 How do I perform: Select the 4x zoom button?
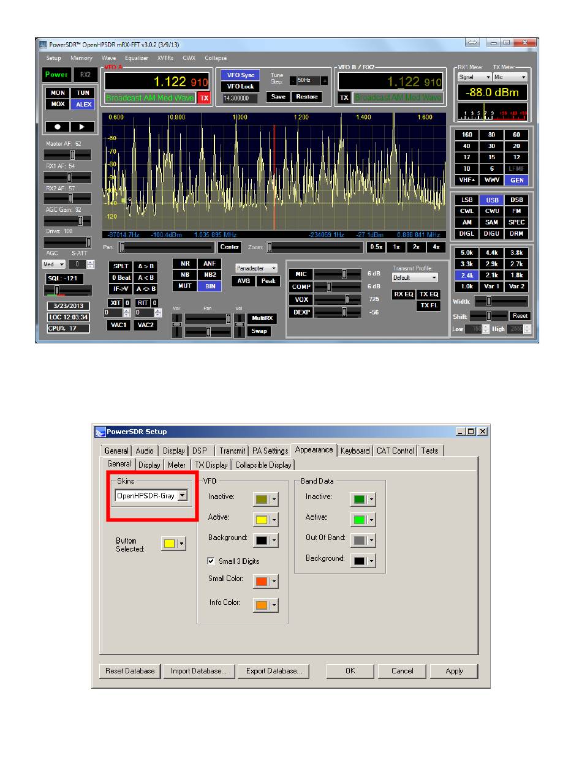pos(436,247)
